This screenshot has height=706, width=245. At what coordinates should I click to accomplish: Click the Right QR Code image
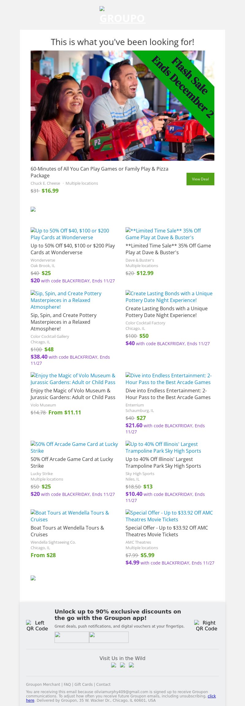[x=206, y=625]
